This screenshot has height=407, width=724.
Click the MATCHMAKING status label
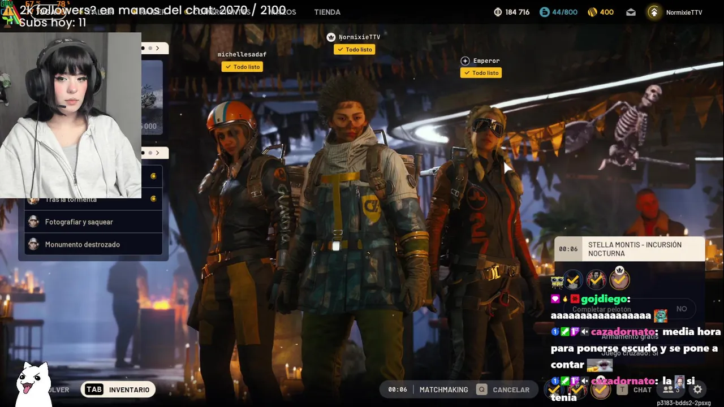click(443, 389)
